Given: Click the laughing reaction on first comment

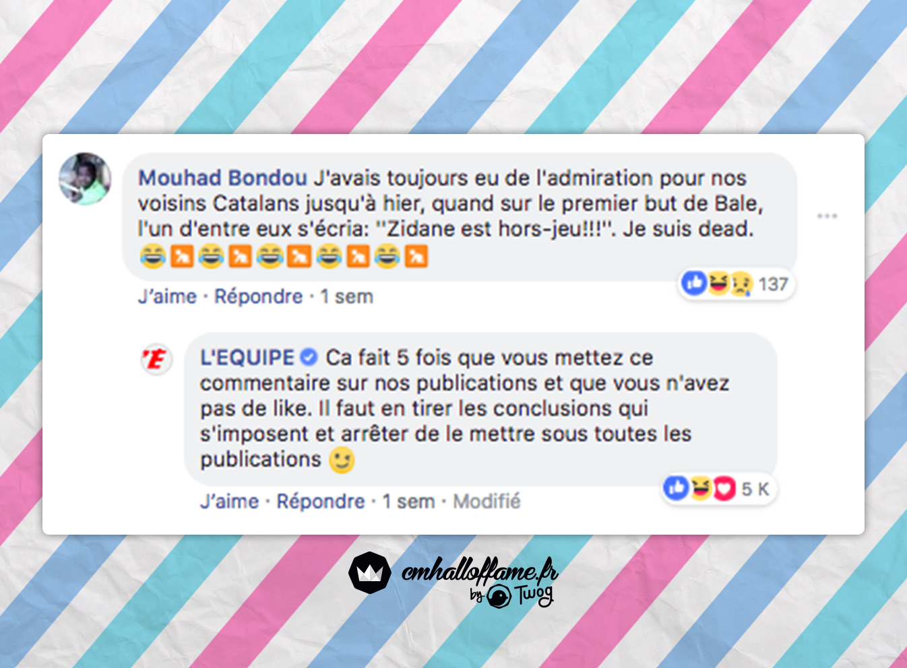Looking at the screenshot, I should pos(717,283).
